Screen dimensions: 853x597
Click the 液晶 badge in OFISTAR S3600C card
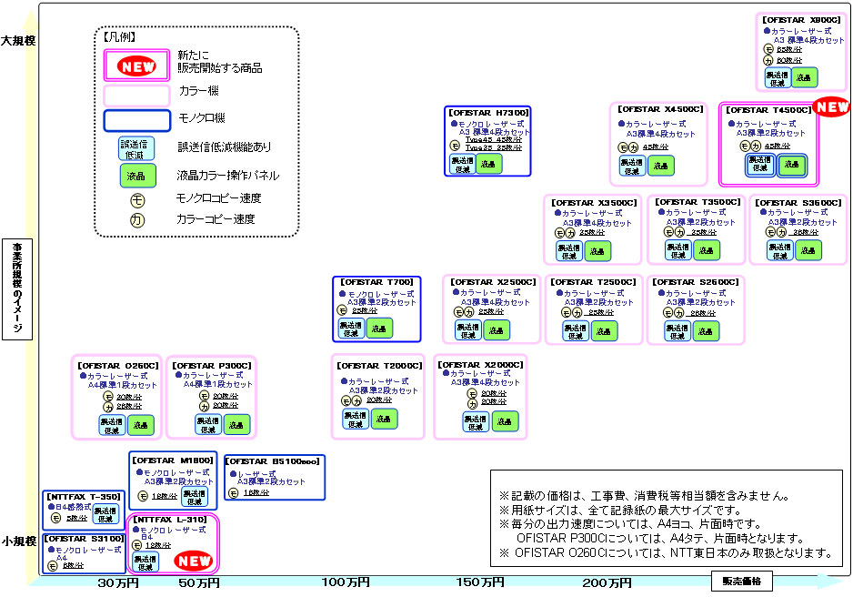coord(808,250)
